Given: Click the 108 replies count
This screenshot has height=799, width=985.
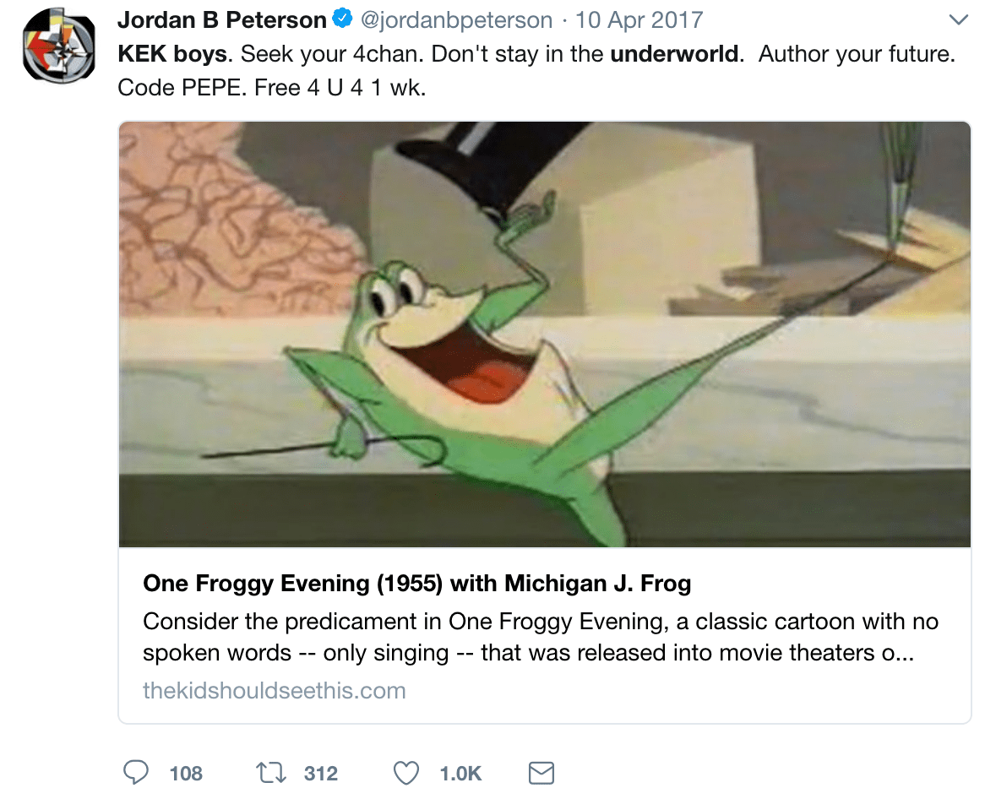Looking at the screenshot, I should point(186,773).
